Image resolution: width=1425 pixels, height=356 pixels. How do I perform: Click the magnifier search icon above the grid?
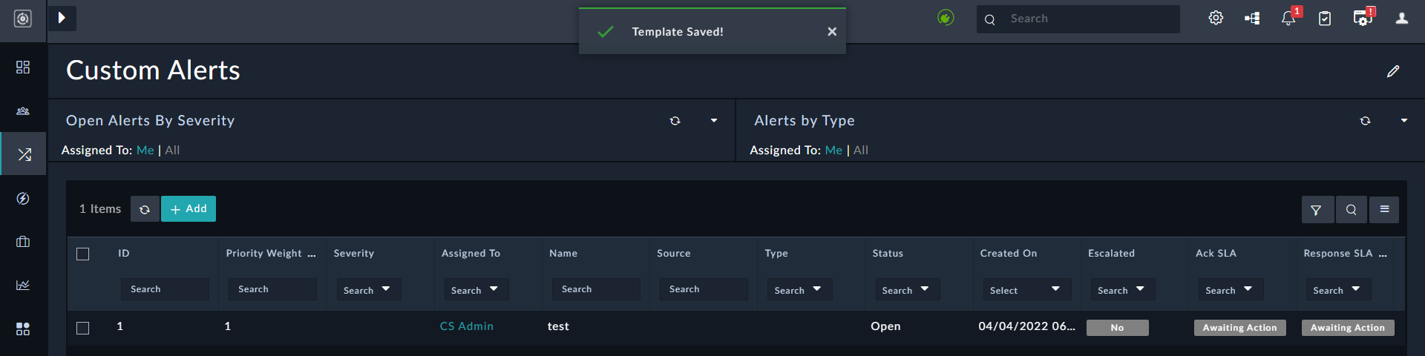point(1352,210)
